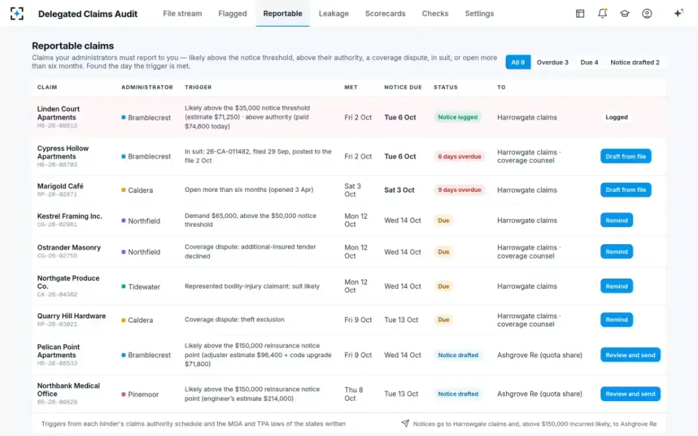Click claim number BR-26-00829
The height and width of the screenshot is (436, 698).
click(x=57, y=402)
